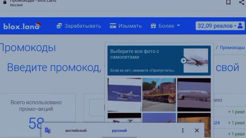Switch translation to русский tab
246x138 pixels.
pyautogui.click(x=119, y=130)
